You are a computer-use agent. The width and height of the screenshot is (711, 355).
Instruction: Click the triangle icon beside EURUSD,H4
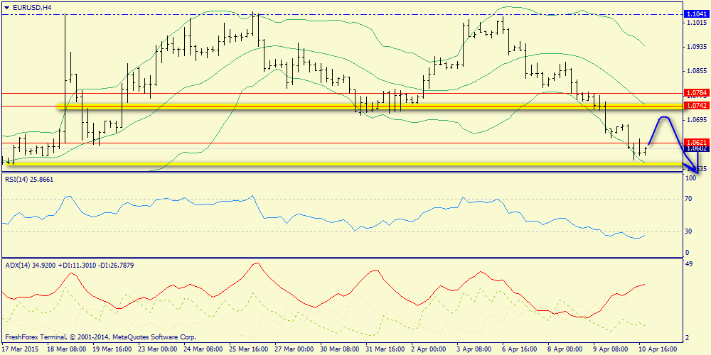coord(6,7)
